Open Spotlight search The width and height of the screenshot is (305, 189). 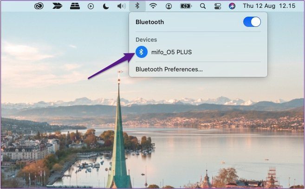pos(203,6)
